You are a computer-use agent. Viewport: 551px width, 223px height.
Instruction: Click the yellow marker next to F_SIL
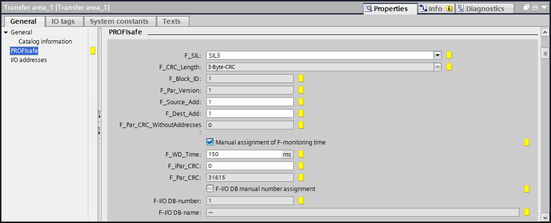[449, 55]
